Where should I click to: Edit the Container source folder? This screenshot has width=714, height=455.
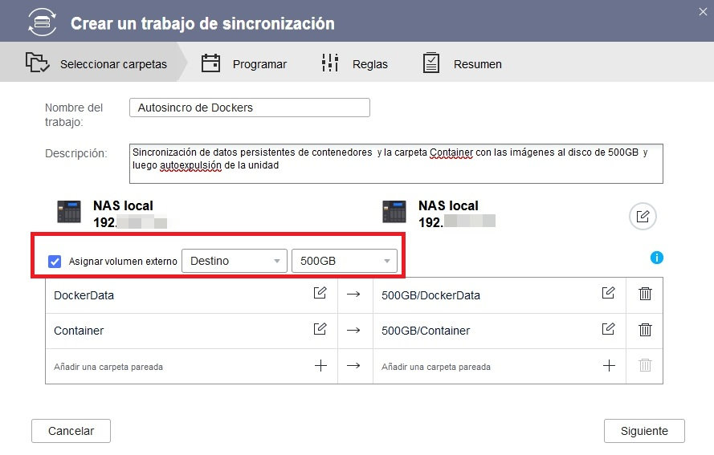point(320,329)
